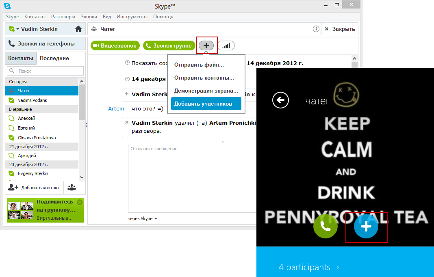Viewport: 434px width, 277px height.
Task: Click the status icon next to Алексей
Action: 11,118
